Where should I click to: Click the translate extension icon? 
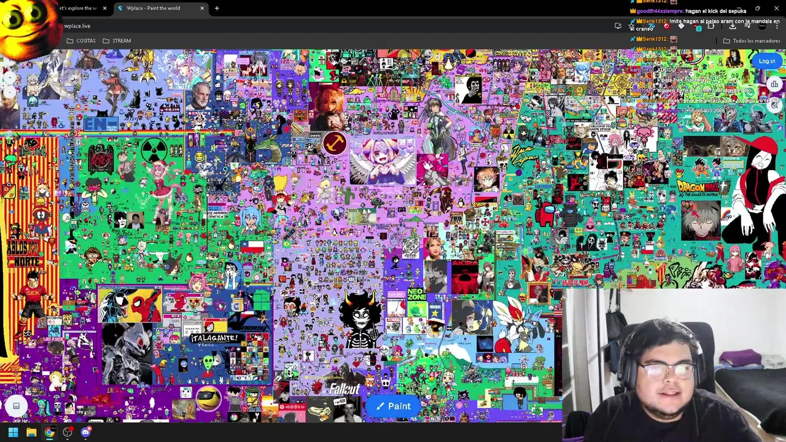[652, 26]
